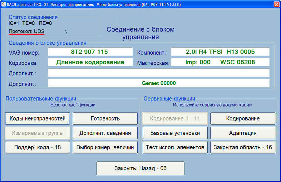The image size is (281, 182).
Task: Click the "Безопасные" функции caption
Action: point(72,105)
